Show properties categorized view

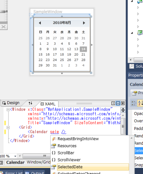click(134, 103)
